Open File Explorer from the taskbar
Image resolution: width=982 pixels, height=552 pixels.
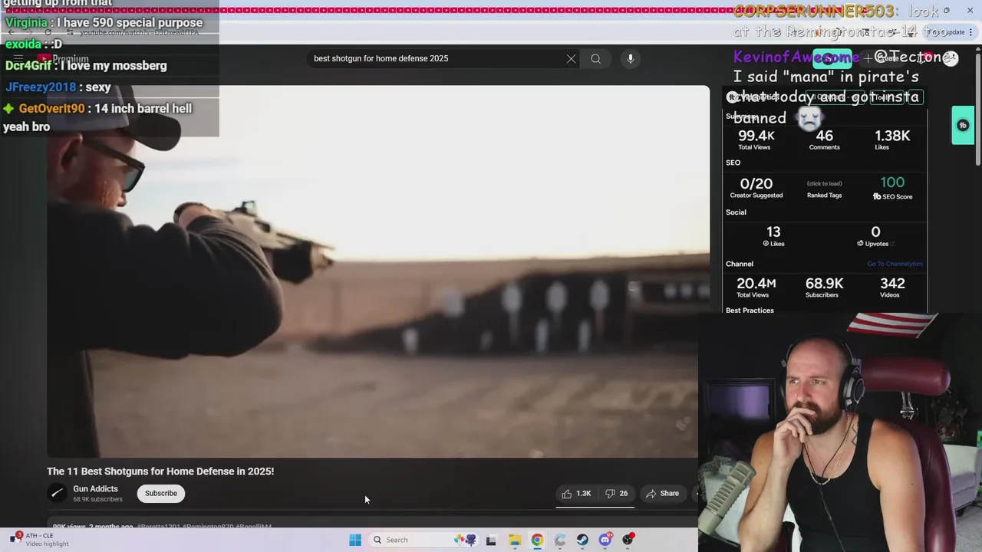(x=514, y=540)
